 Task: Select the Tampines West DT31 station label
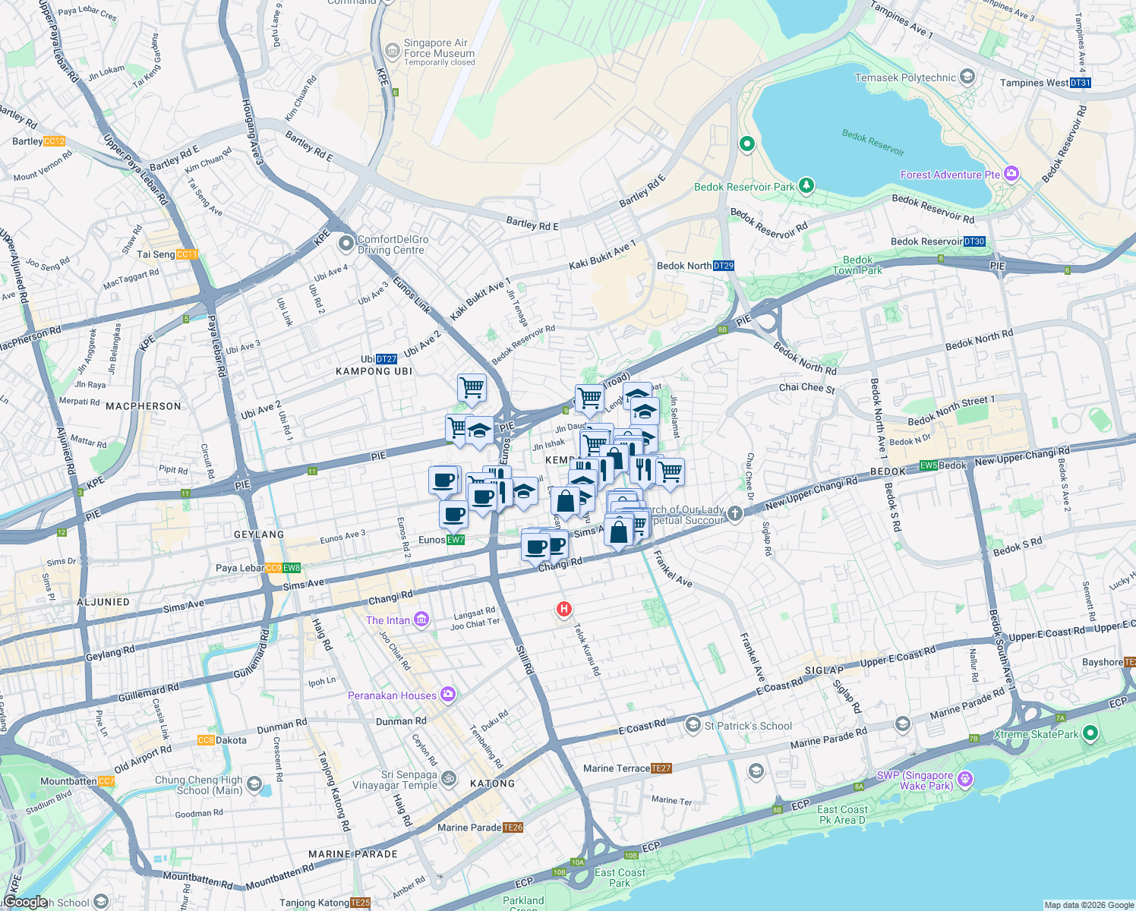pos(1046,83)
